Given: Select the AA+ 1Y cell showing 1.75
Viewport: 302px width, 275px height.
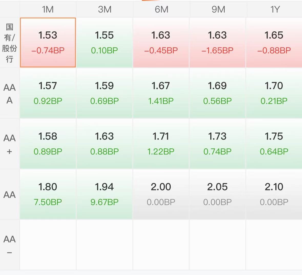Looking at the screenshot, I should click(x=274, y=144).
